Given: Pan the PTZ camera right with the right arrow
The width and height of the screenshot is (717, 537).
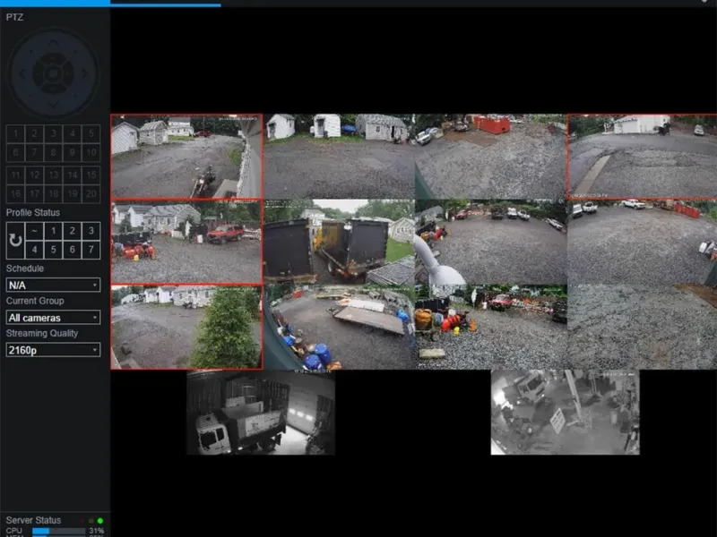Looking at the screenshot, I should click(84, 73).
